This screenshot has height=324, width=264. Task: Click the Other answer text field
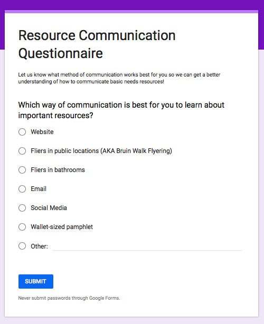[147, 246]
